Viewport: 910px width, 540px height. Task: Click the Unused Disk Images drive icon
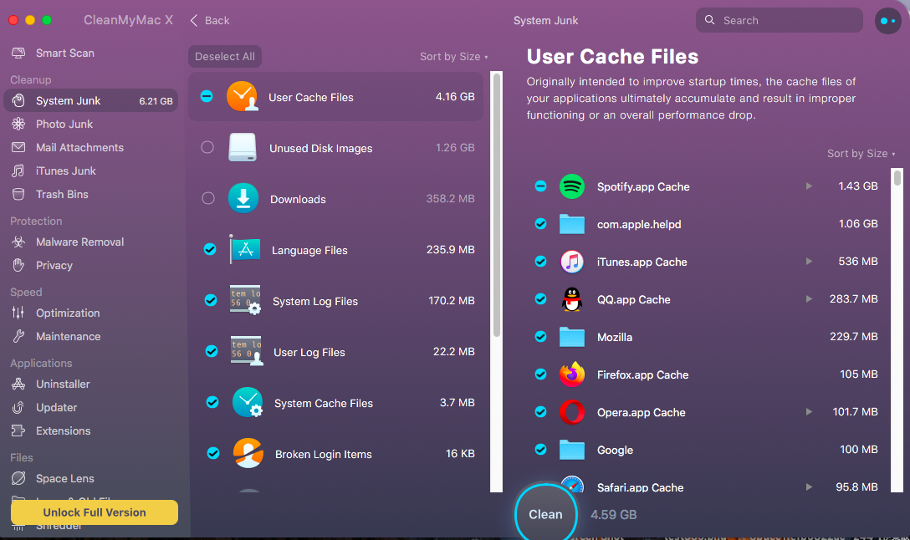[x=243, y=147]
